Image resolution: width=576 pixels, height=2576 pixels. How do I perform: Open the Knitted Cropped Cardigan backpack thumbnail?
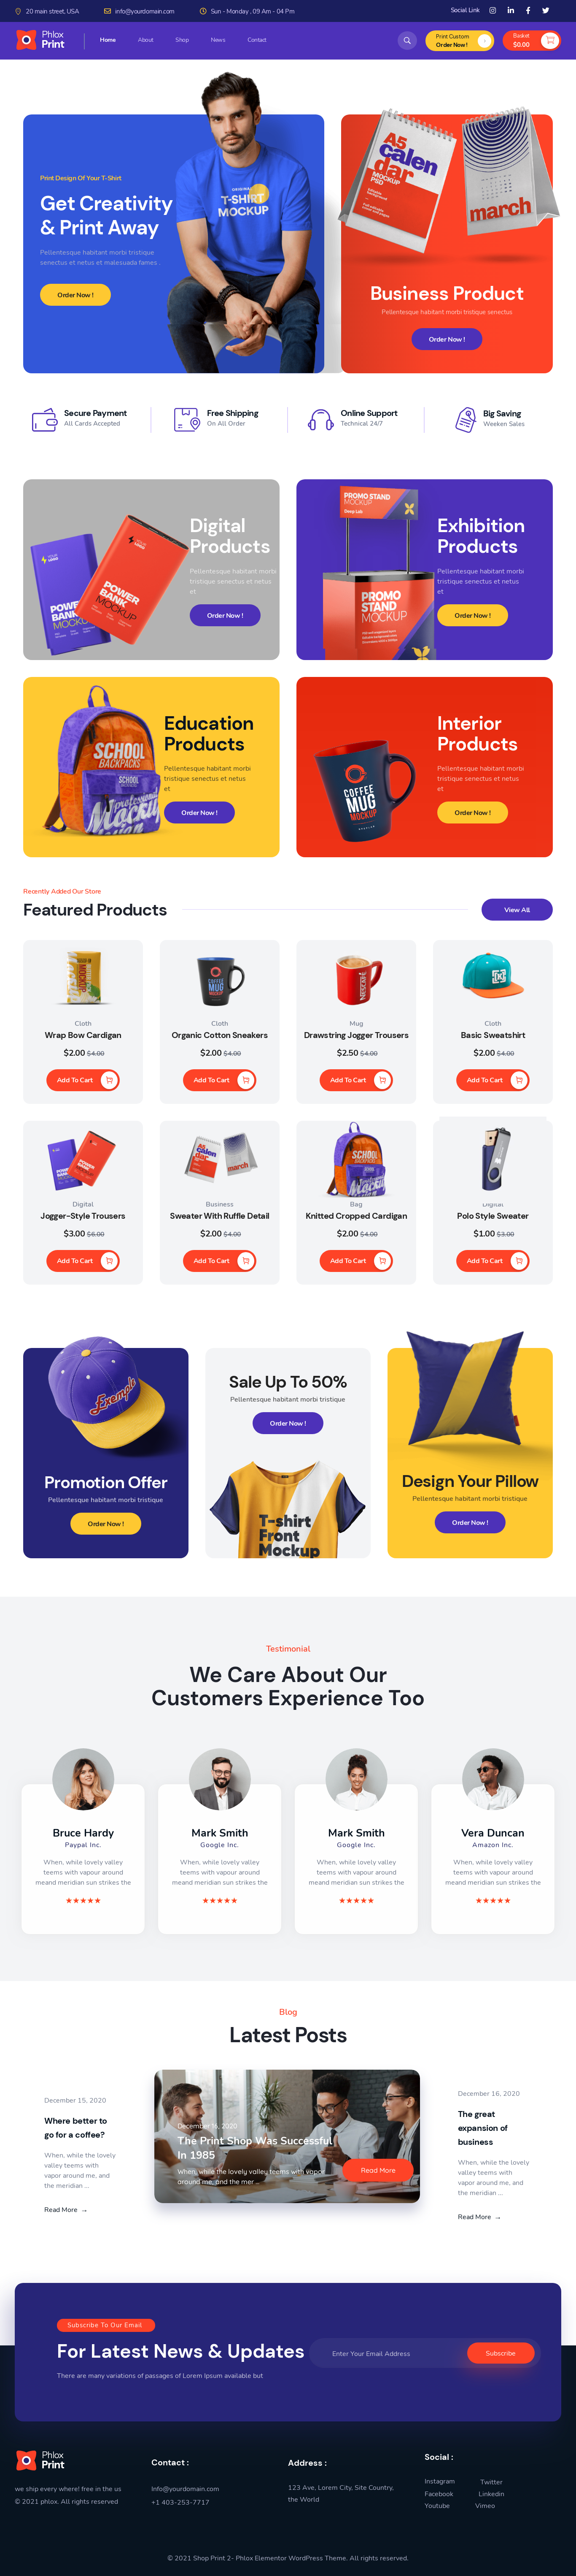(356, 1159)
